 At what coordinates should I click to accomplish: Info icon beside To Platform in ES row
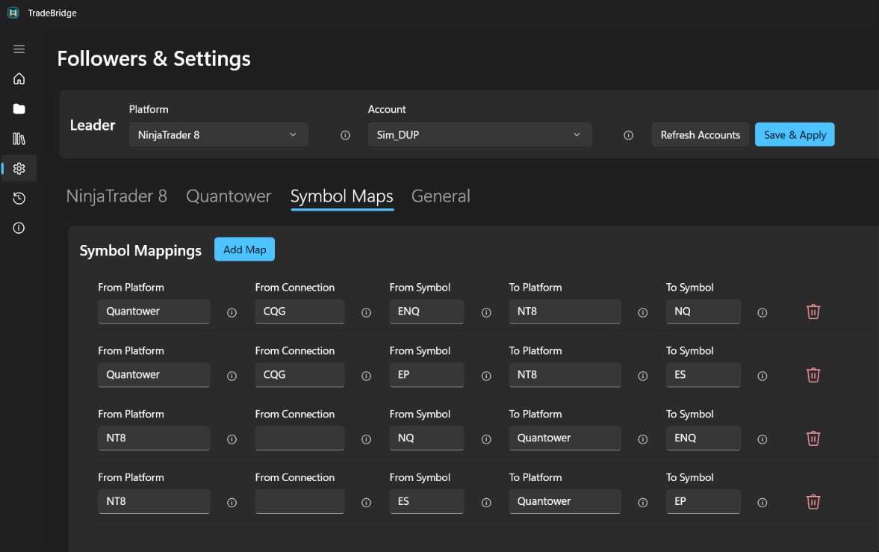(643, 503)
